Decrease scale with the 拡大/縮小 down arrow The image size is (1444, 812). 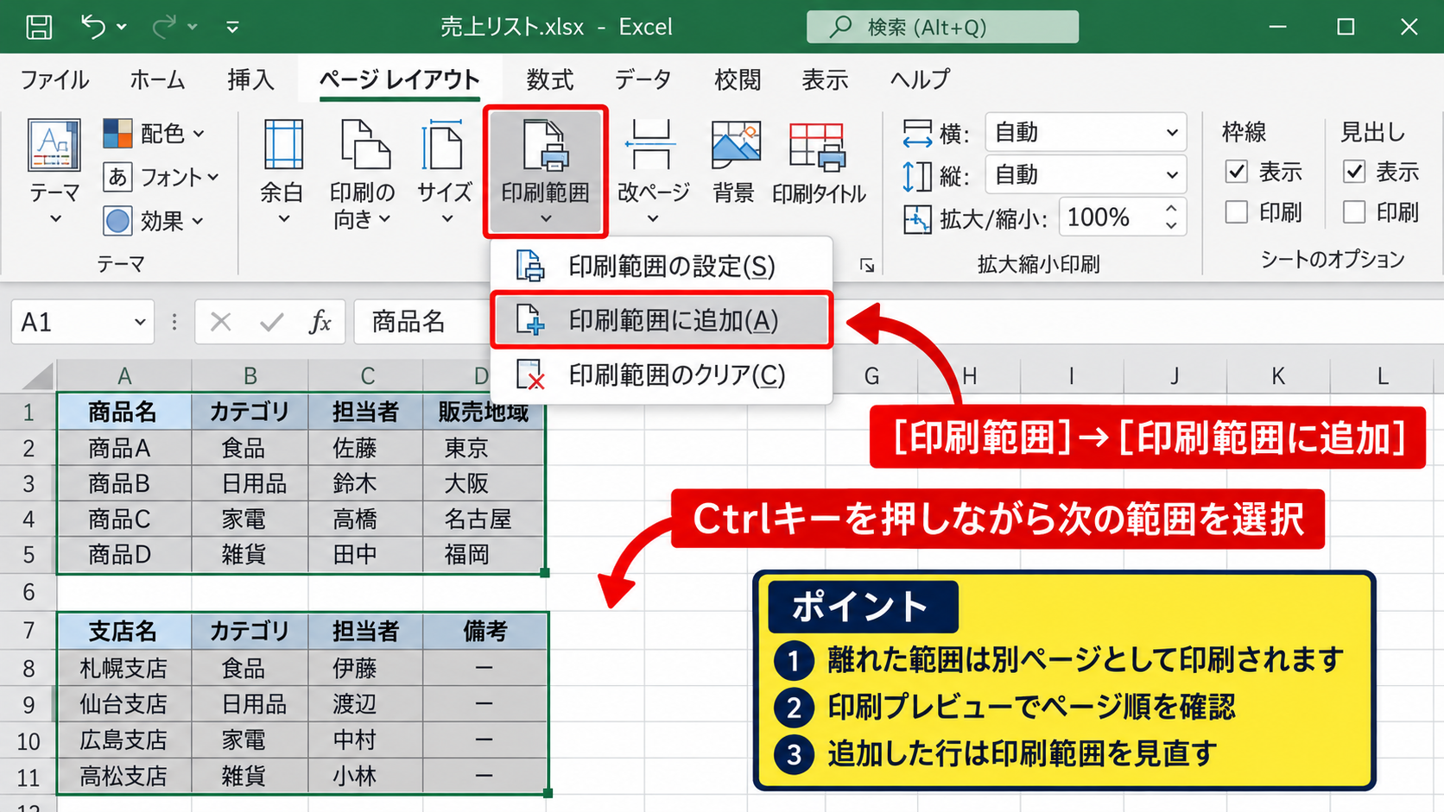[x=1171, y=226]
